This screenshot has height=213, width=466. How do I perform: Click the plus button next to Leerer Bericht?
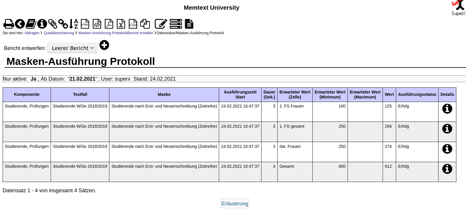104,45
